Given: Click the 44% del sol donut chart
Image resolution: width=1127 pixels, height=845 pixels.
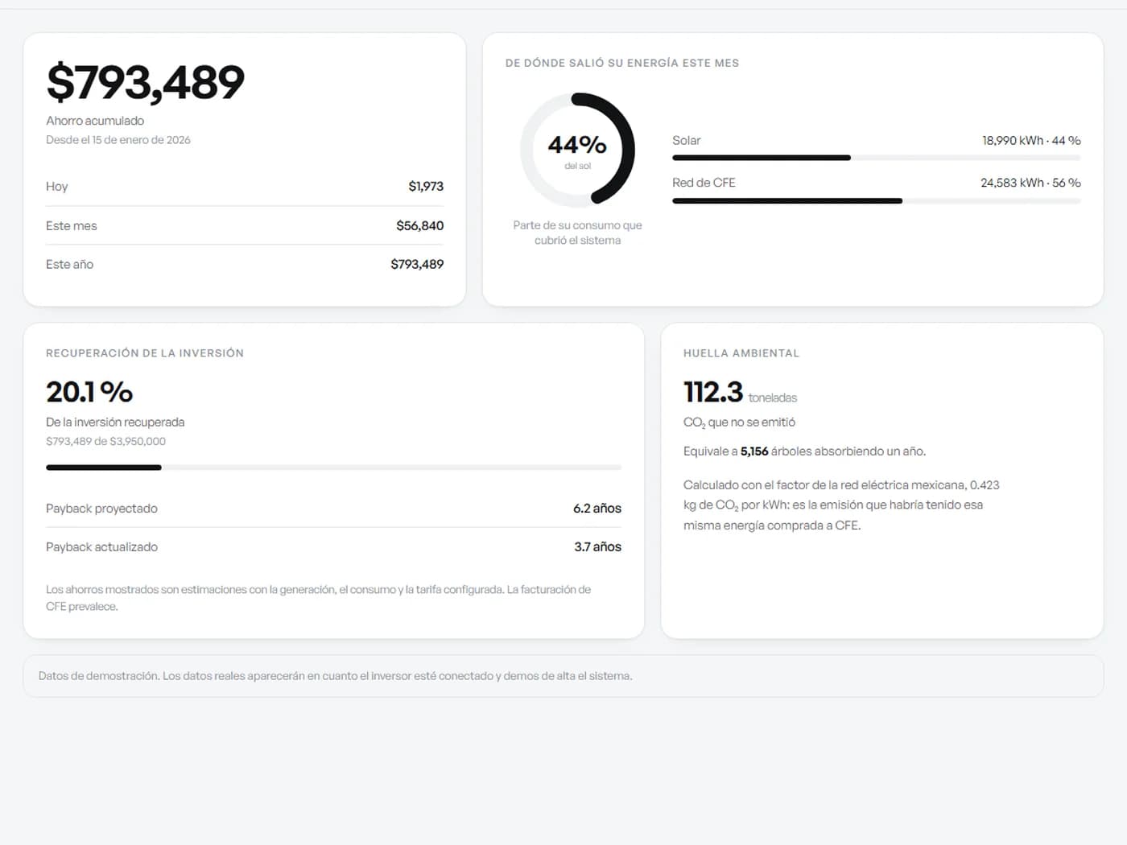Looking at the screenshot, I should coord(577,150).
